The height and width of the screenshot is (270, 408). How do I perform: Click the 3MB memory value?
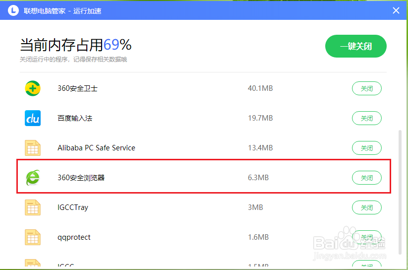(255, 207)
